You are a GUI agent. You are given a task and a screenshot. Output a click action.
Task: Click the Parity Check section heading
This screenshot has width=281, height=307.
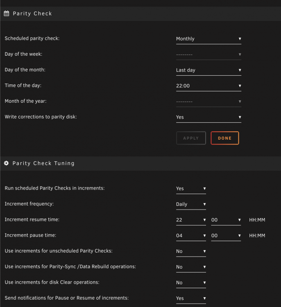[32, 14]
